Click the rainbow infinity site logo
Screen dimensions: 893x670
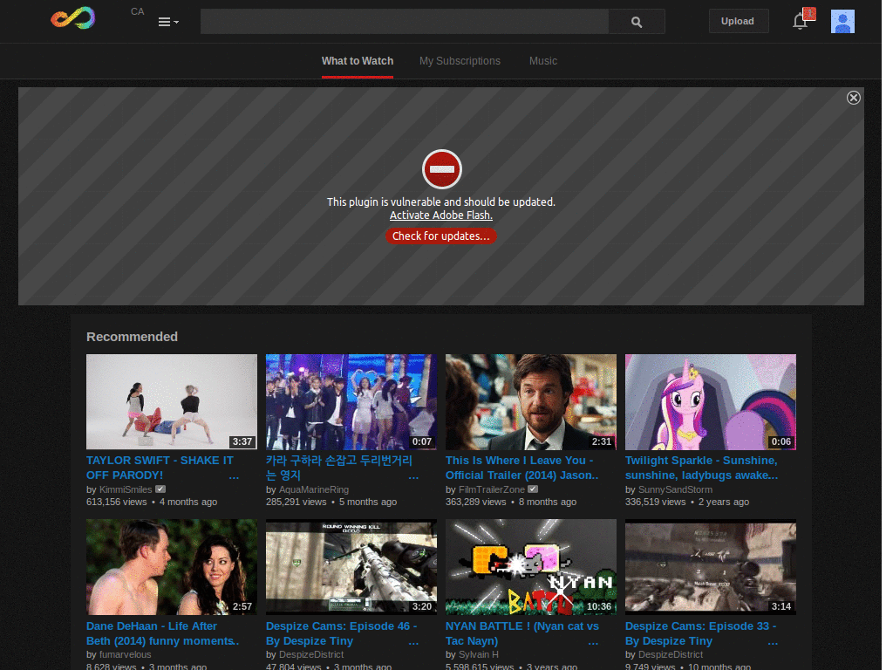coord(73,17)
